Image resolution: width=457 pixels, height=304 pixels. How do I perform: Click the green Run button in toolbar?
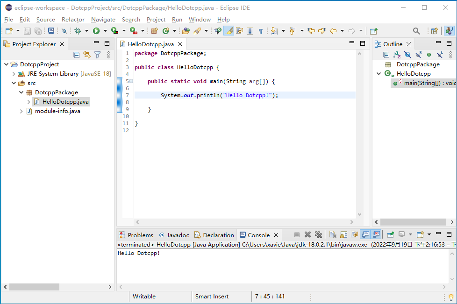click(x=96, y=31)
